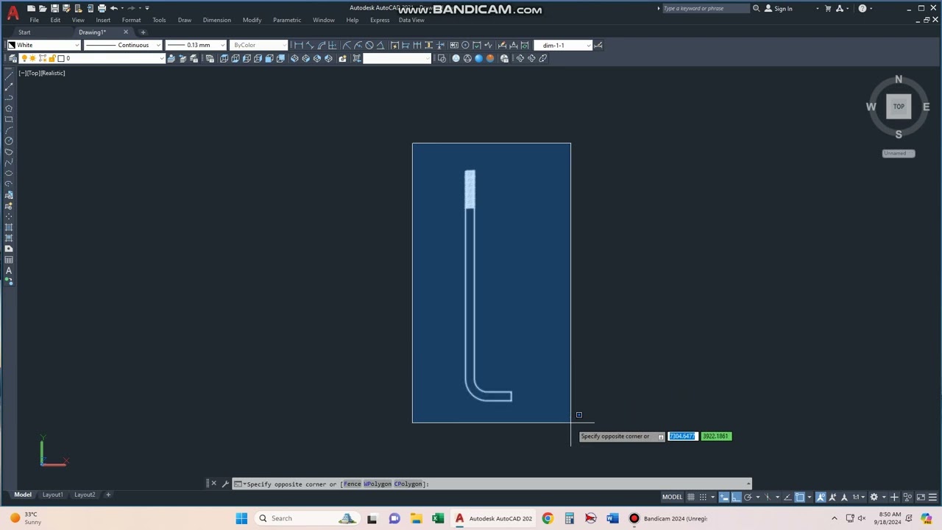Select the Multiline Text tool

(x=9, y=270)
